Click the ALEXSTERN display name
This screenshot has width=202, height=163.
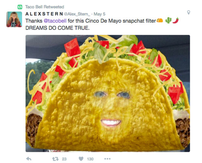pyautogui.click(x=44, y=14)
